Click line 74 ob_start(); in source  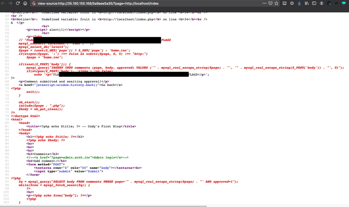coord(29,102)
